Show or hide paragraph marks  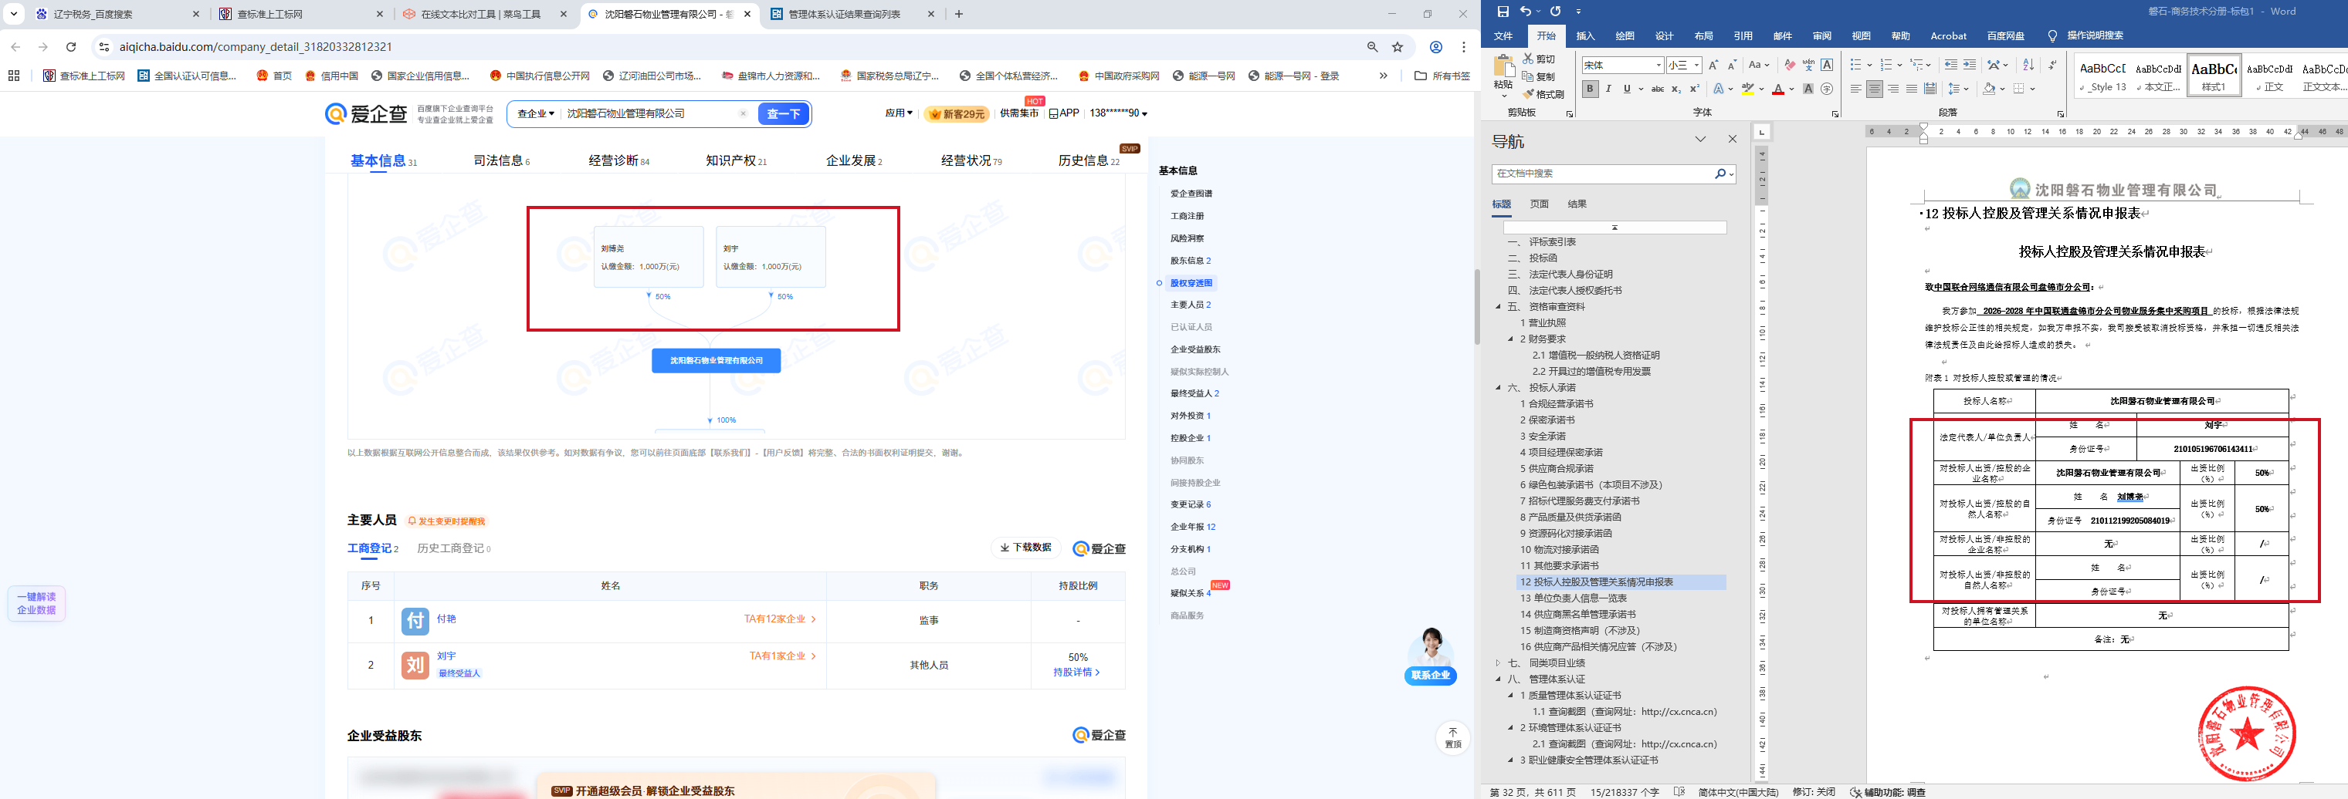(x=2053, y=65)
